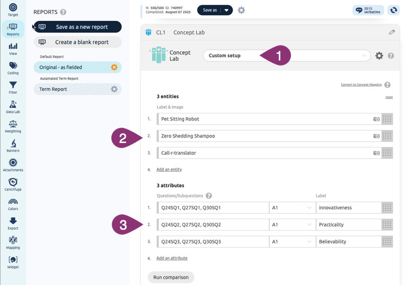Click the Add an entity link
Screen dimensions: 410x285
(169, 169)
